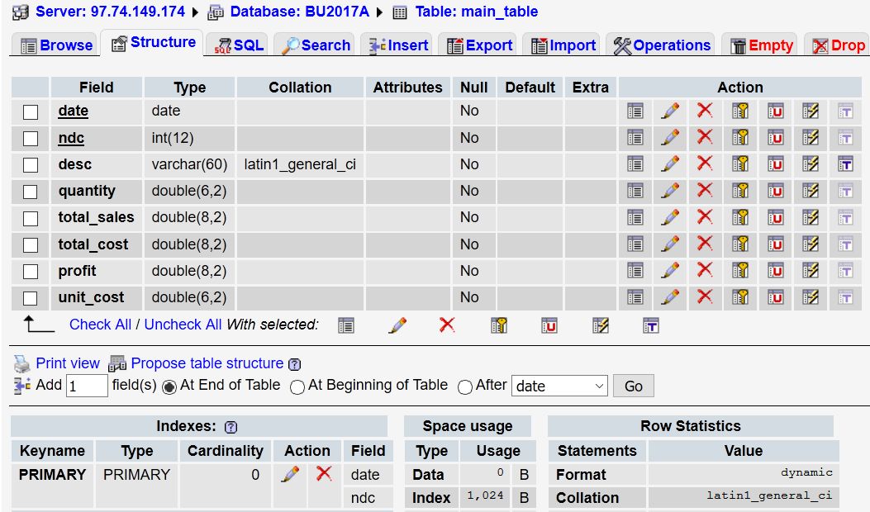This screenshot has width=870, height=512.
Task: Click the fulltext icon for desc field
Action: pyautogui.click(x=845, y=164)
